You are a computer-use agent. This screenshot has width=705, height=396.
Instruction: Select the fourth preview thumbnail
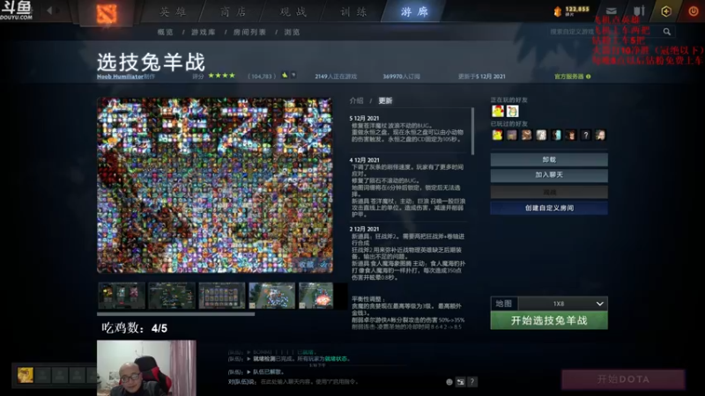click(272, 296)
